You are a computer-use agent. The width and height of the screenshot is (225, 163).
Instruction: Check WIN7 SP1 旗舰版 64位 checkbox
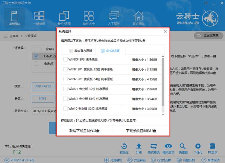pyautogui.click(x=65, y=79)
